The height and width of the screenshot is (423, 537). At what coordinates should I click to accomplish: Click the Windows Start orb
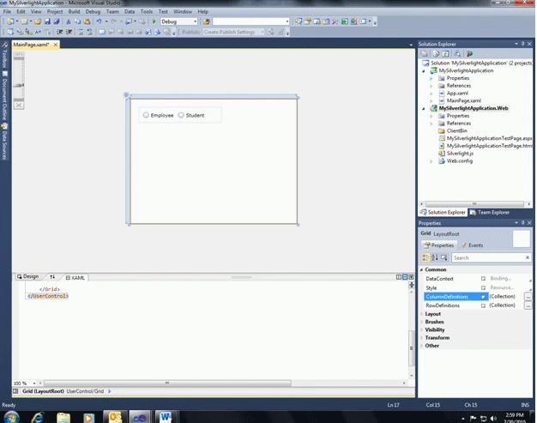click(11, 417)
